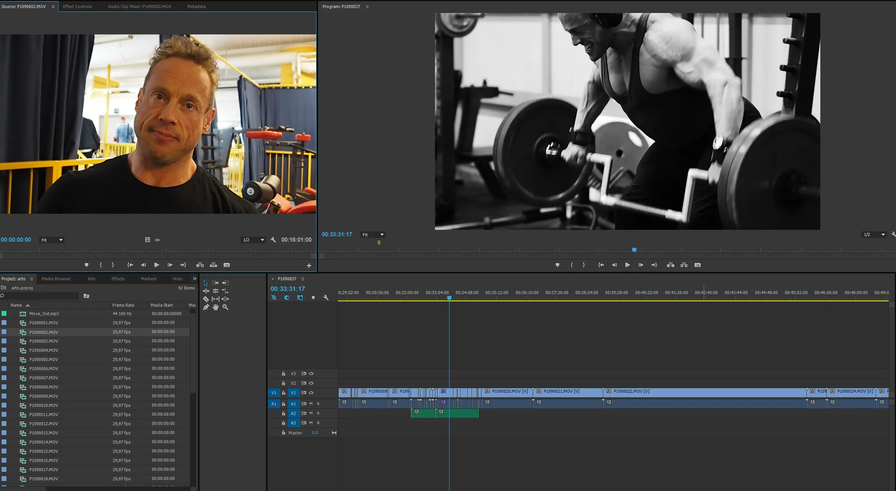Open the Media Browser tab
Image resolution: width=896 pixels, height=491 pixels.
coord(56,279)
